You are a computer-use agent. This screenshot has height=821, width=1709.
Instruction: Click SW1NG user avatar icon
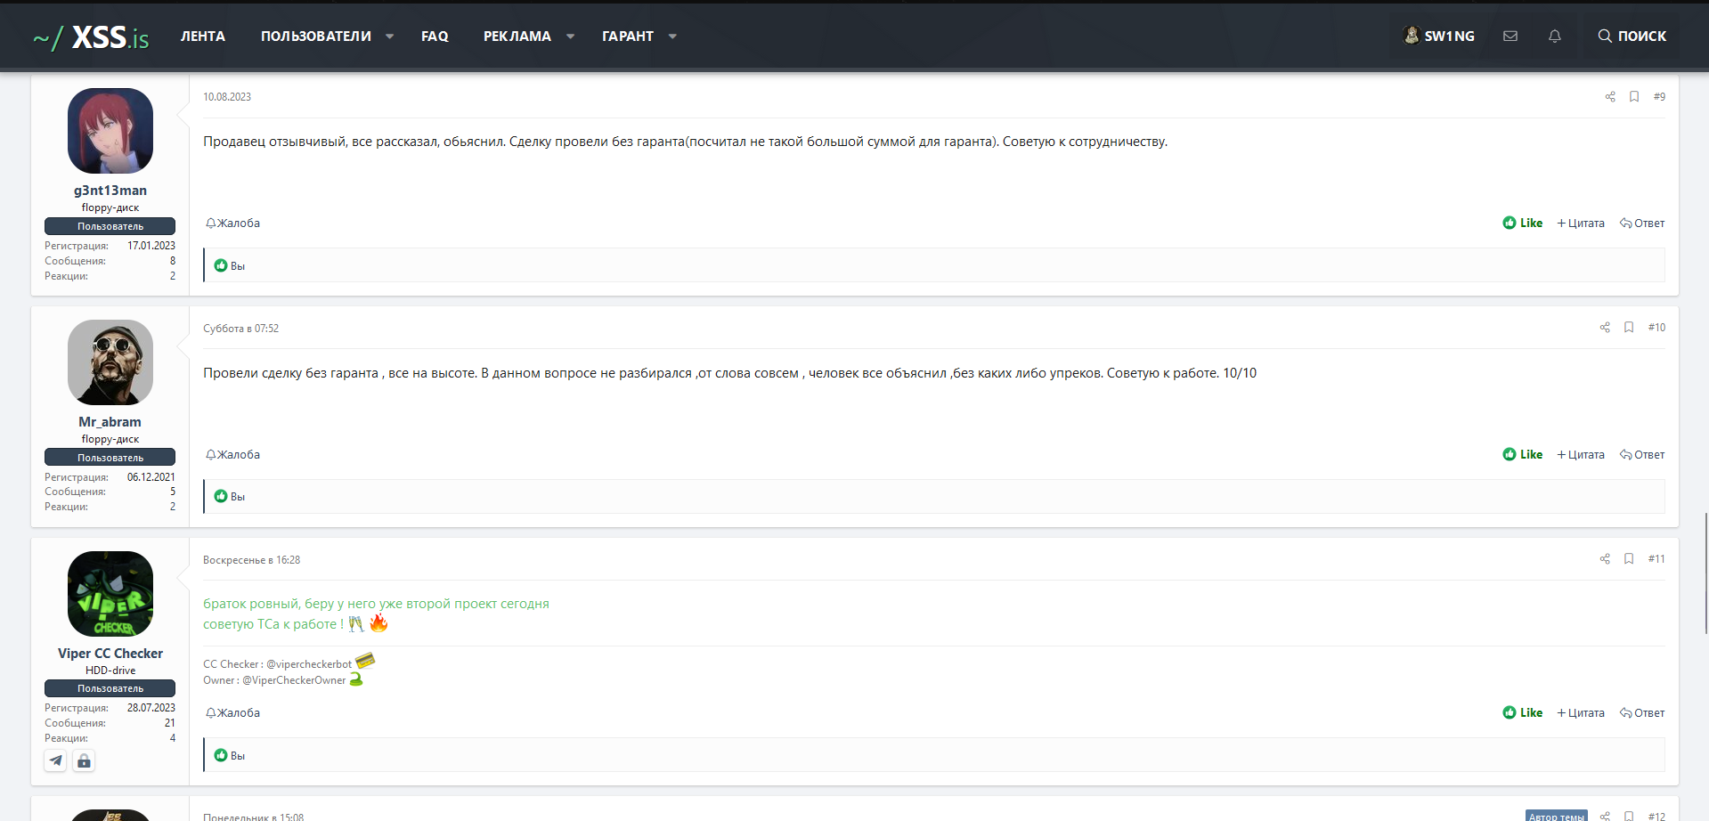(x=1412, y=36)
